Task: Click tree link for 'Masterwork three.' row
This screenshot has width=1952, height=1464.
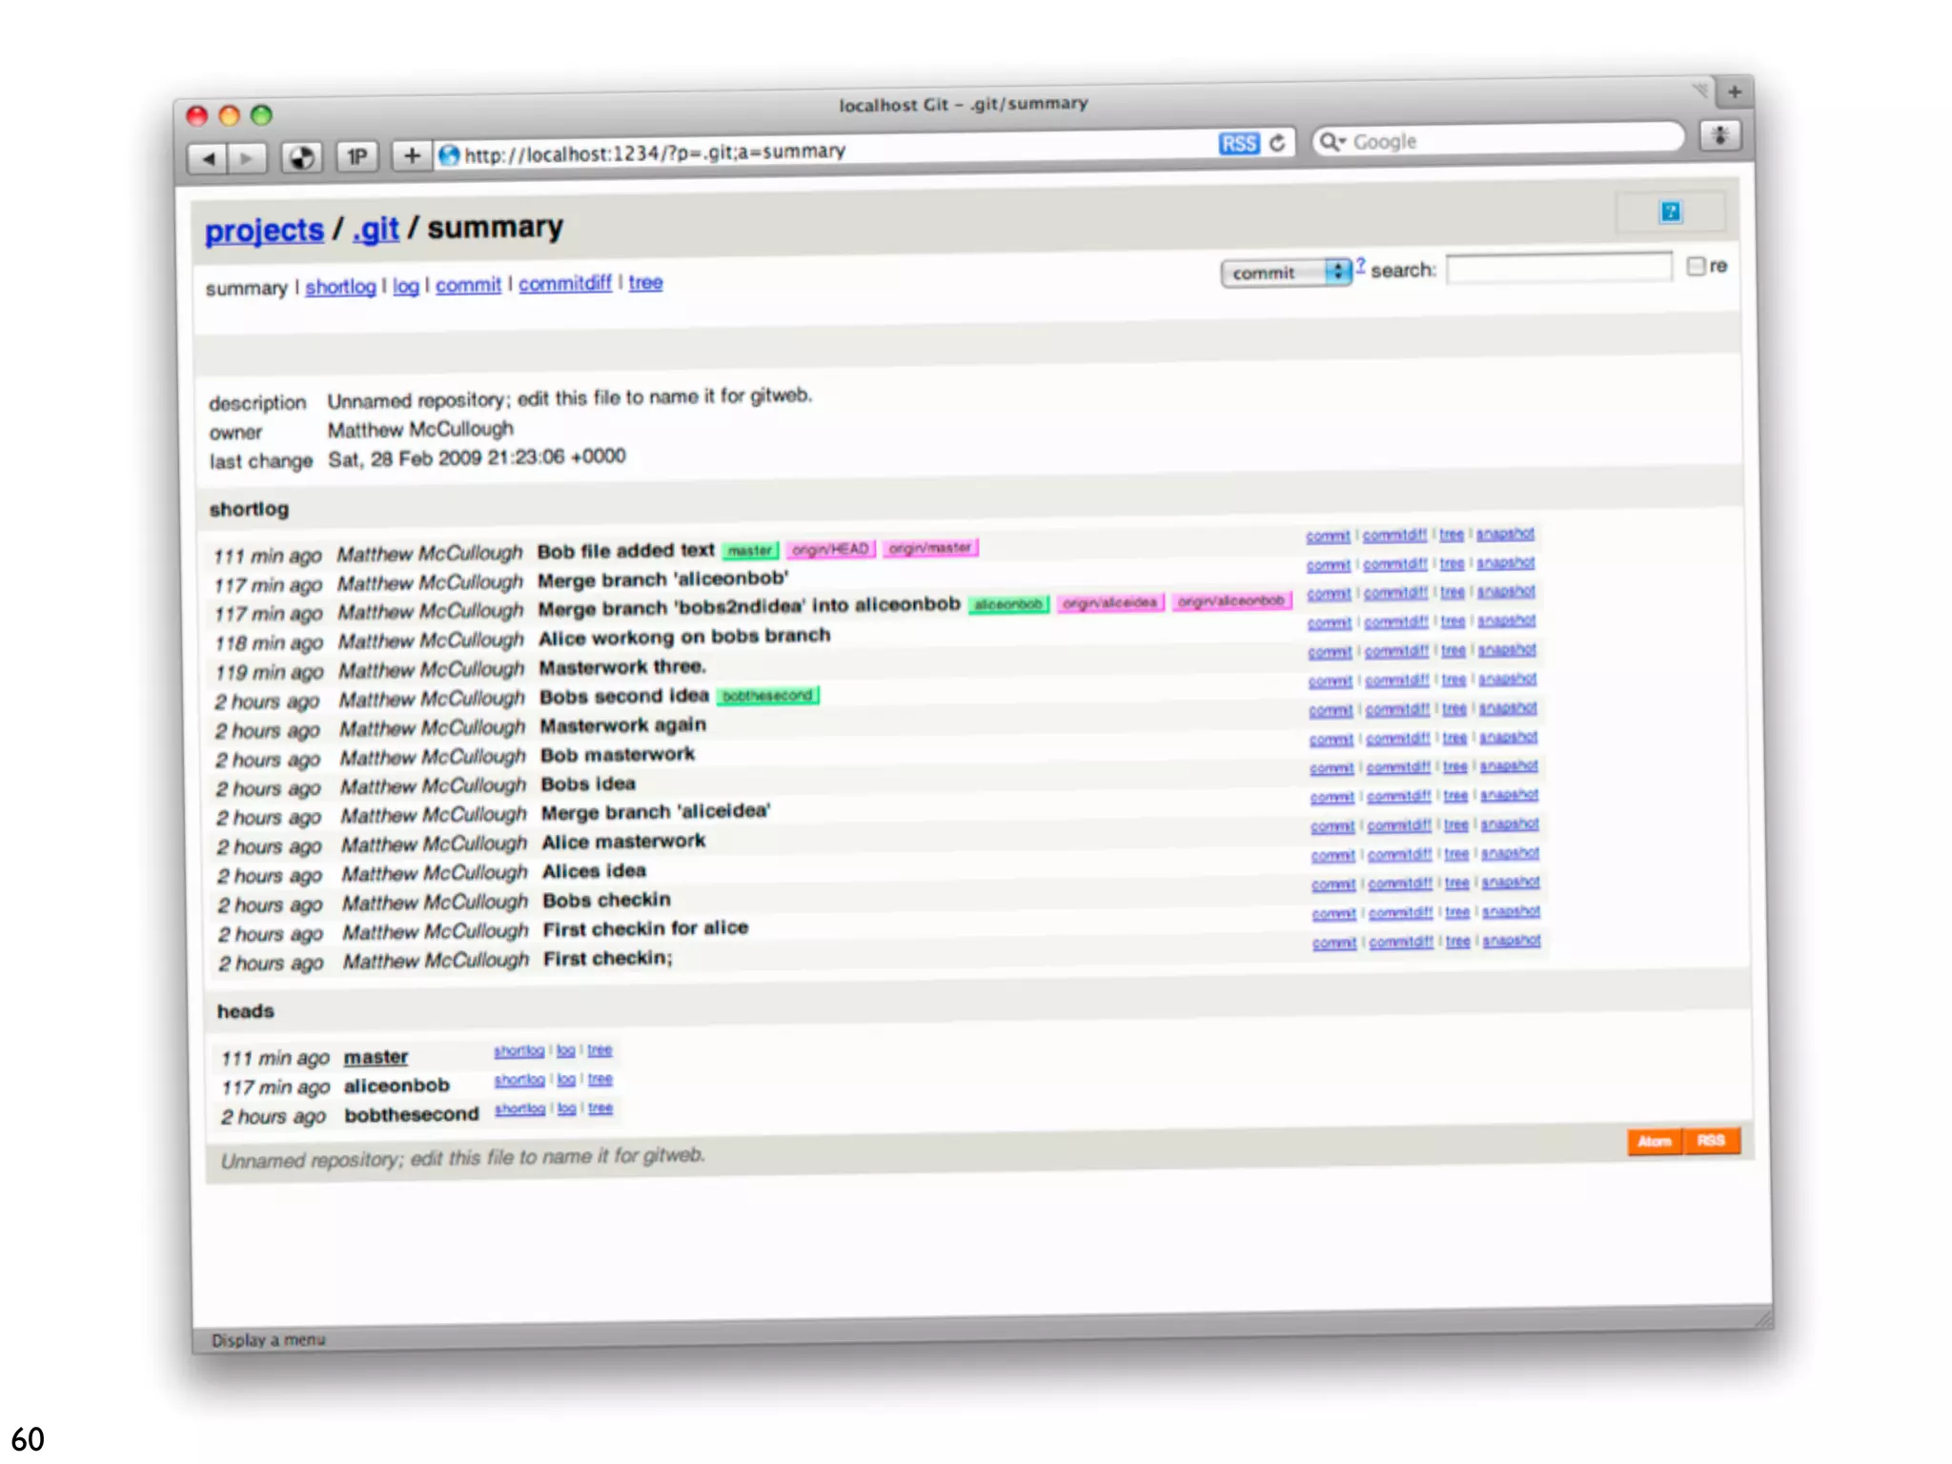Action: pos(1454,651)
